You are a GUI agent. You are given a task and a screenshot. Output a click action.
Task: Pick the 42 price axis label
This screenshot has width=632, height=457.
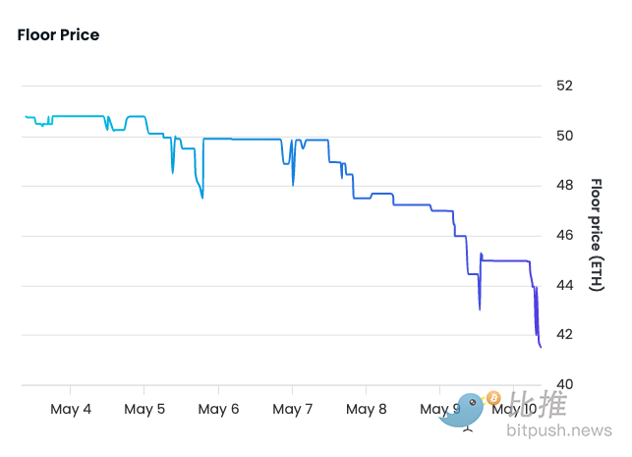564,335
